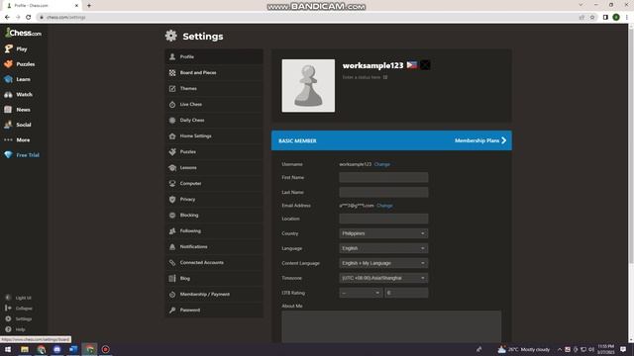Screen dimensions: 634x356
Task: Open Puzzles from the left sidebar
Action: point(20,64)
